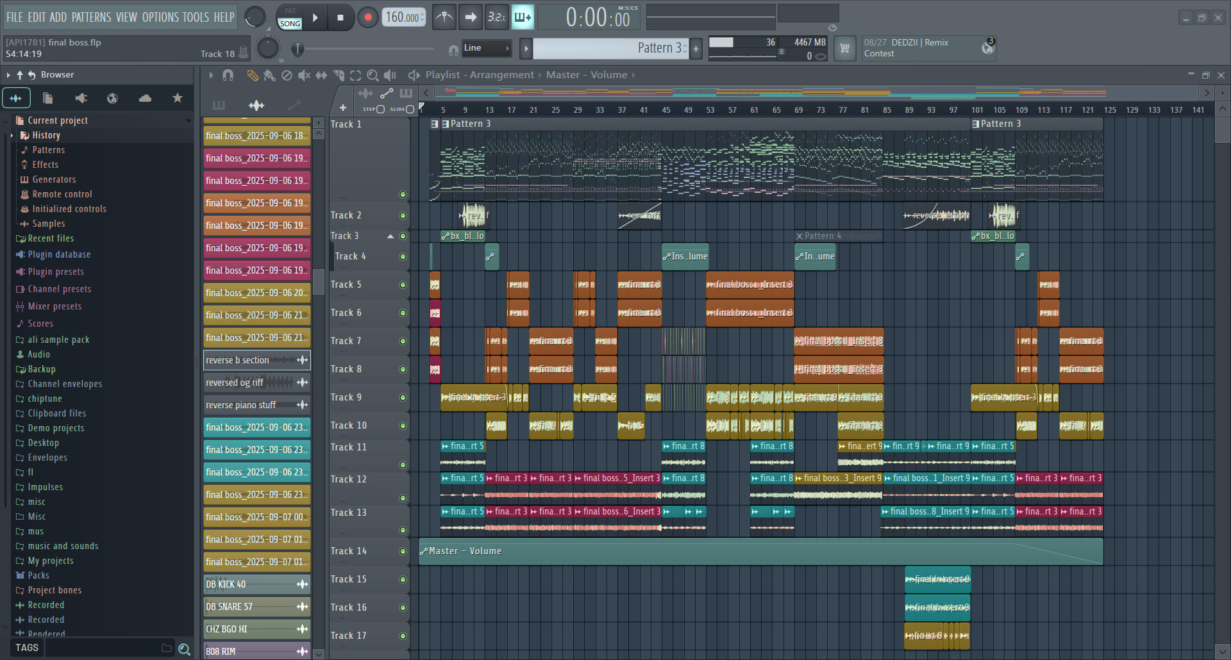Select the Paint brush tool in playlist toolbar
The image size is (1231, 660).
(269, 76)
